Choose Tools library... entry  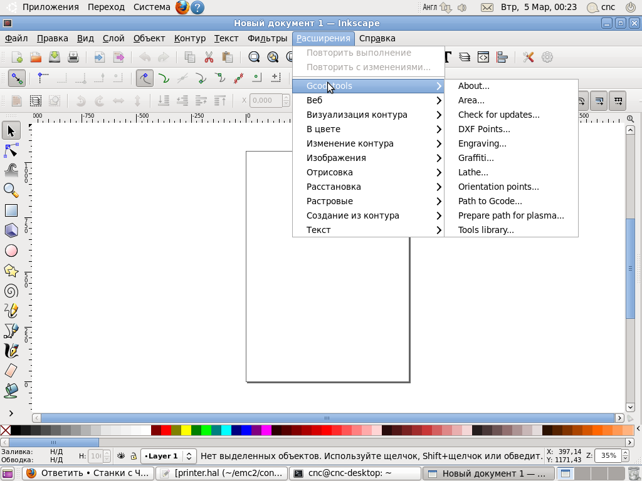coord(511,230)
